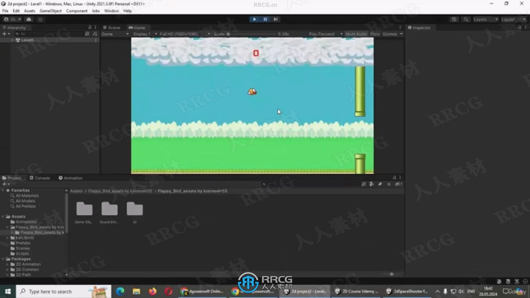
Task: Open the File menu
Action: [x=5, y=11]
